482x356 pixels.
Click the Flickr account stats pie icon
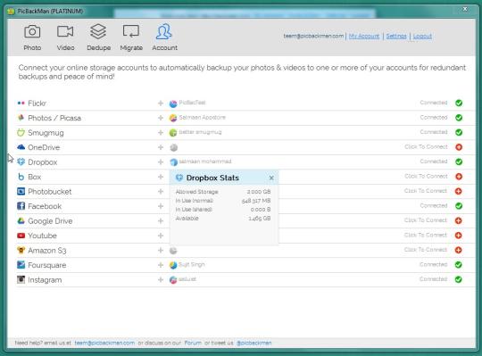(173, 103)
